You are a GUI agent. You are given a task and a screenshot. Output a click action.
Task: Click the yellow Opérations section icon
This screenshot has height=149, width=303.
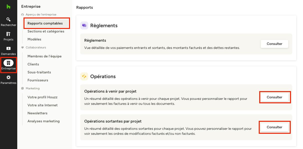84,76
